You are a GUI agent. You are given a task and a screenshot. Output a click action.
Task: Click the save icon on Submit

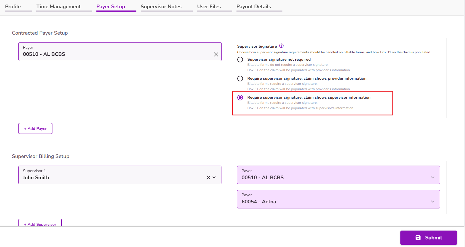coord(418,238)
